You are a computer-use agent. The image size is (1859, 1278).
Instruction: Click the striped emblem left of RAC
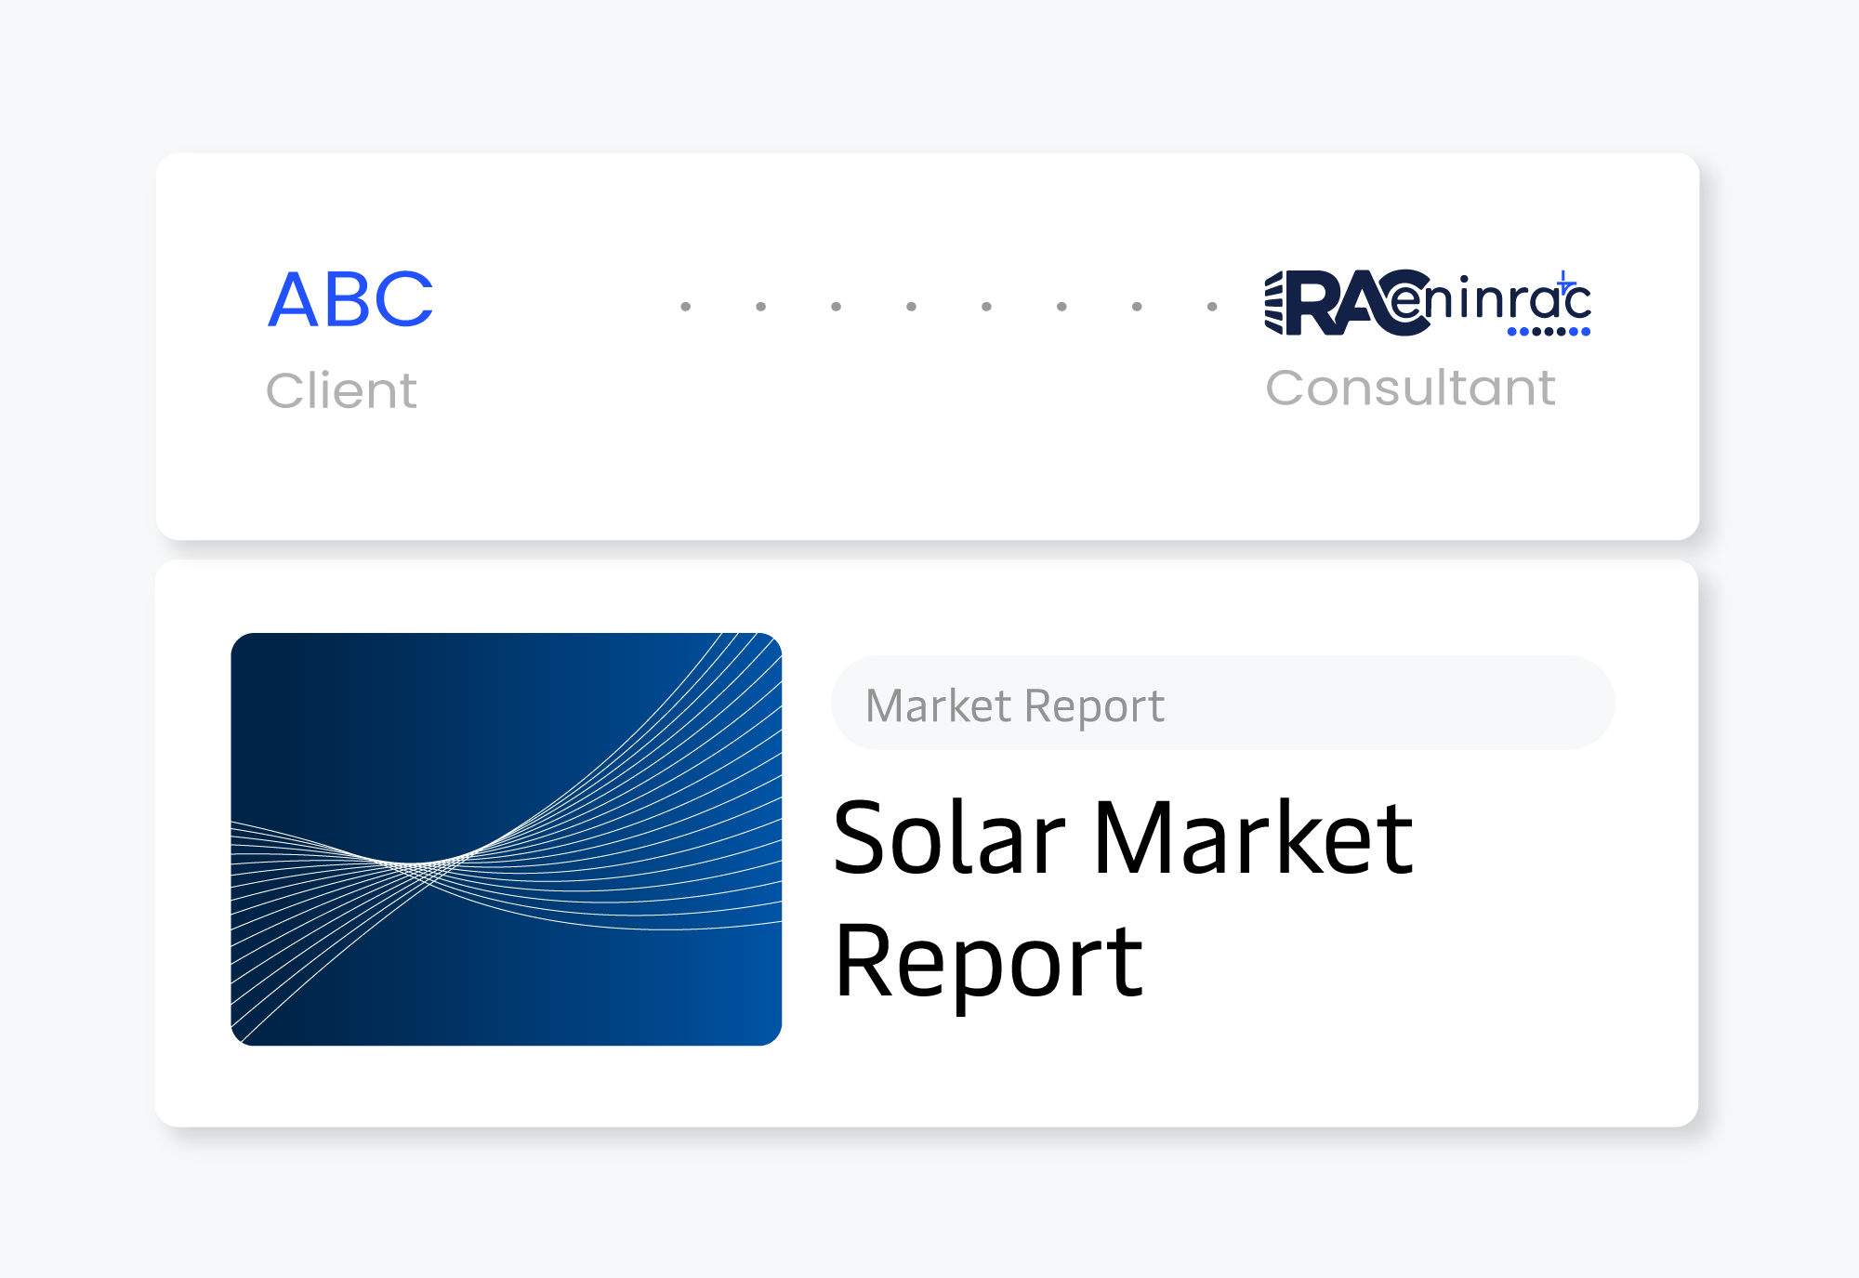point(1274,303)
